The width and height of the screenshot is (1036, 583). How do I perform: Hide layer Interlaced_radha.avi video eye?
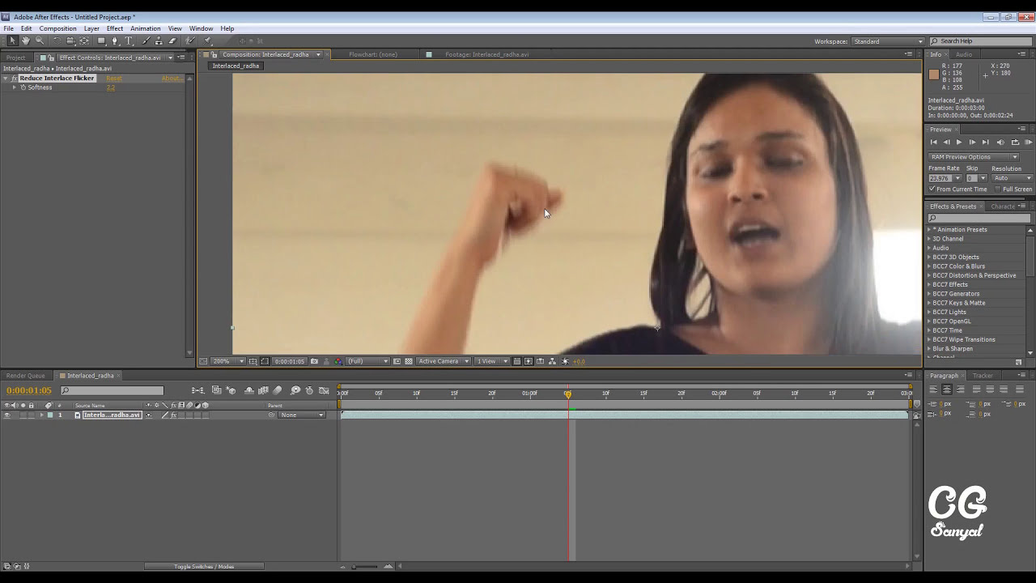7,415
